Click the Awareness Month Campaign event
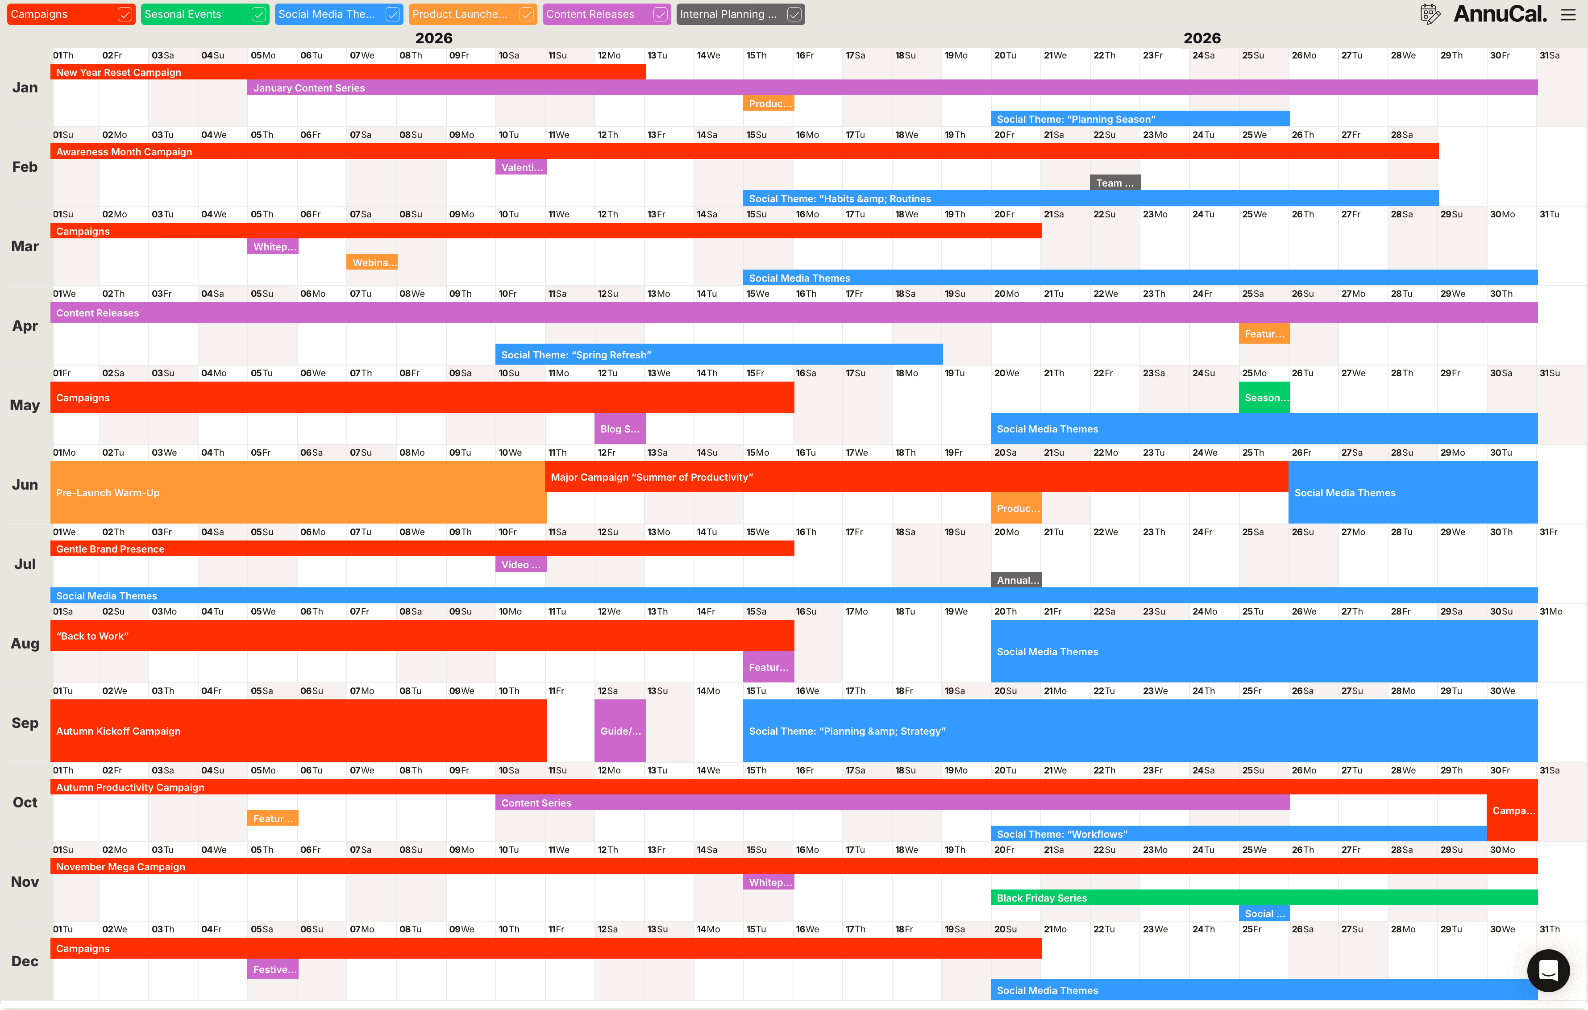 (x=744, y=152)
